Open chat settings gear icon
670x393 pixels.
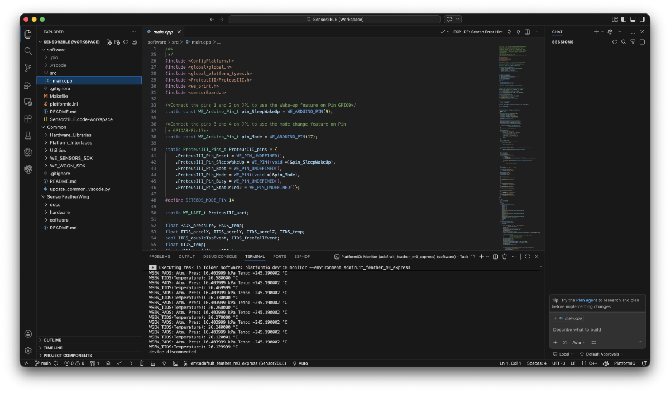click(610, 32)
